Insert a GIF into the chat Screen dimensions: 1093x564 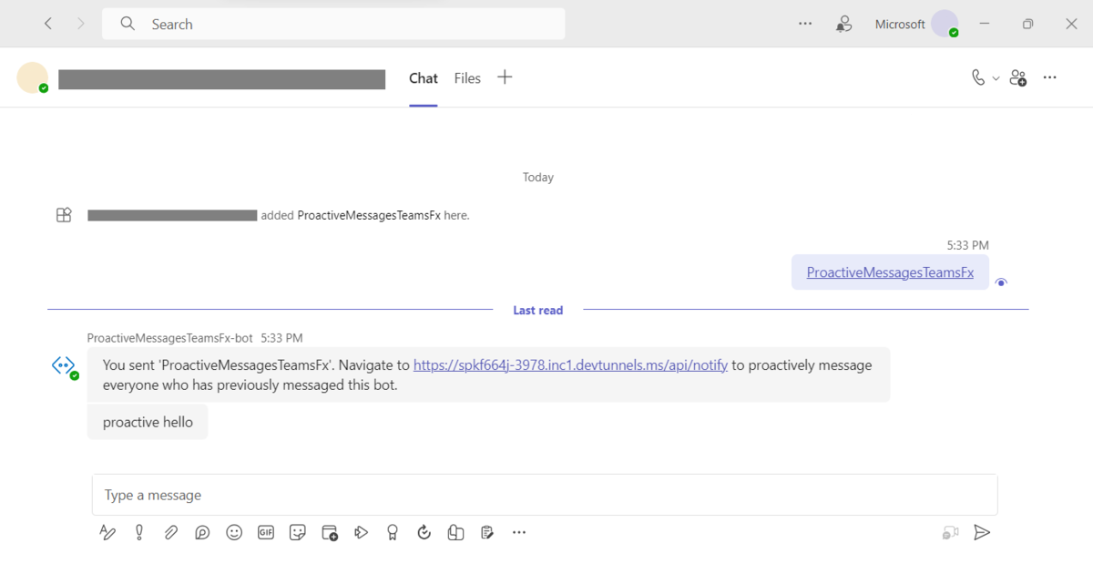[x=266, y=532]
